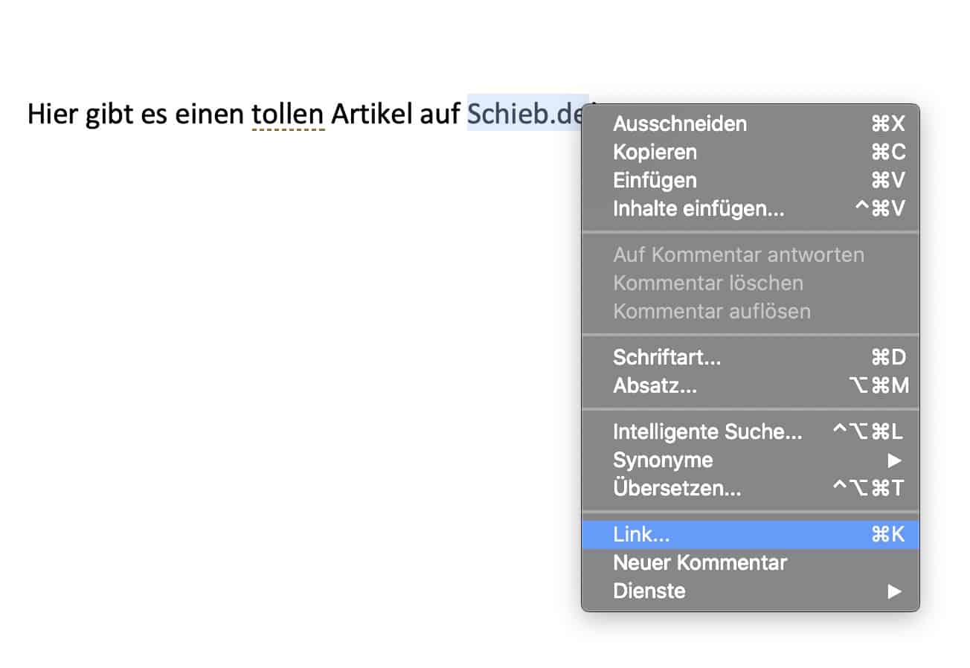The width and height of the screenshot is (970, 668).
Task: Click the Synonyme submenu arrow
Action: pyautogui.click(x=894, y=460)
